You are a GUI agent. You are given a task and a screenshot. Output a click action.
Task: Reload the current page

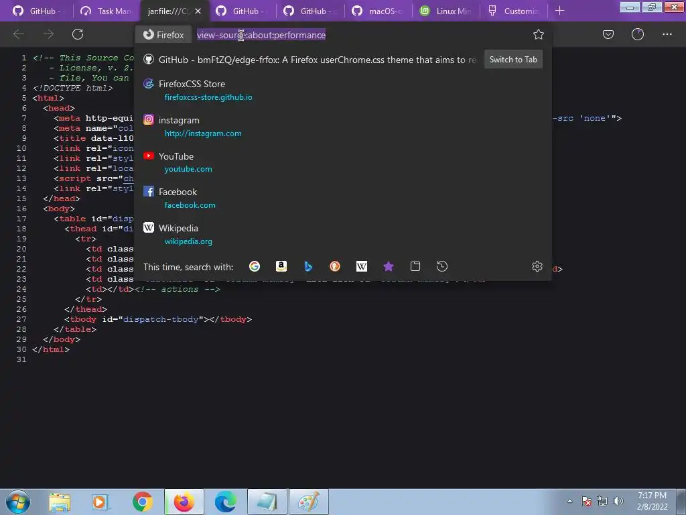click(x=78, y=34)
